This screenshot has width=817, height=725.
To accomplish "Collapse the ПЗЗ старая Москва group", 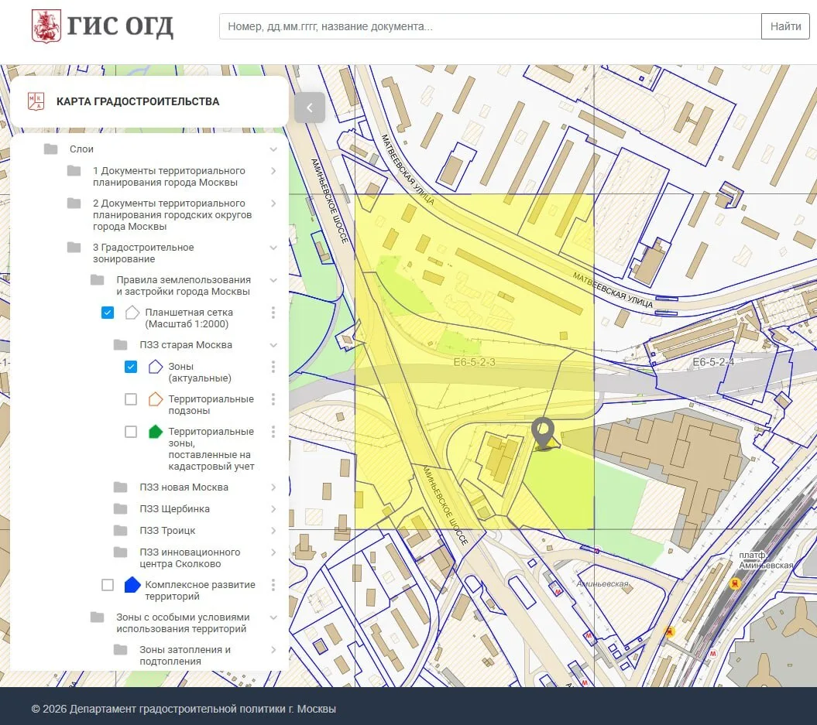I will (273, 345).
